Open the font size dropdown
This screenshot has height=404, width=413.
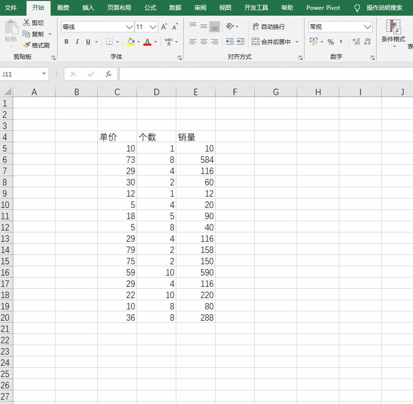coord(153,27)
